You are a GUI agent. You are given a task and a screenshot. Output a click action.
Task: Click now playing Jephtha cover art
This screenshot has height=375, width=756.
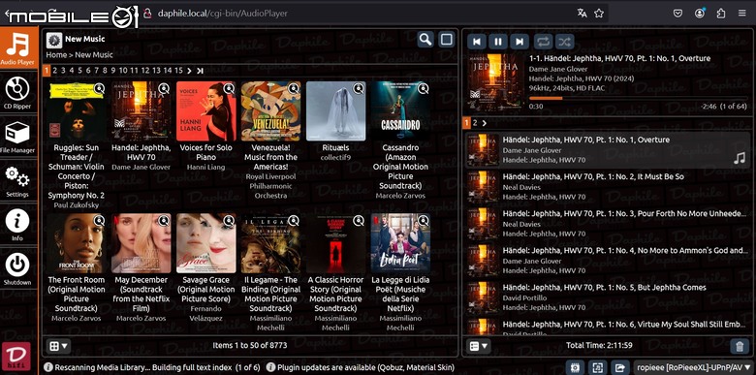coord(495,83)
